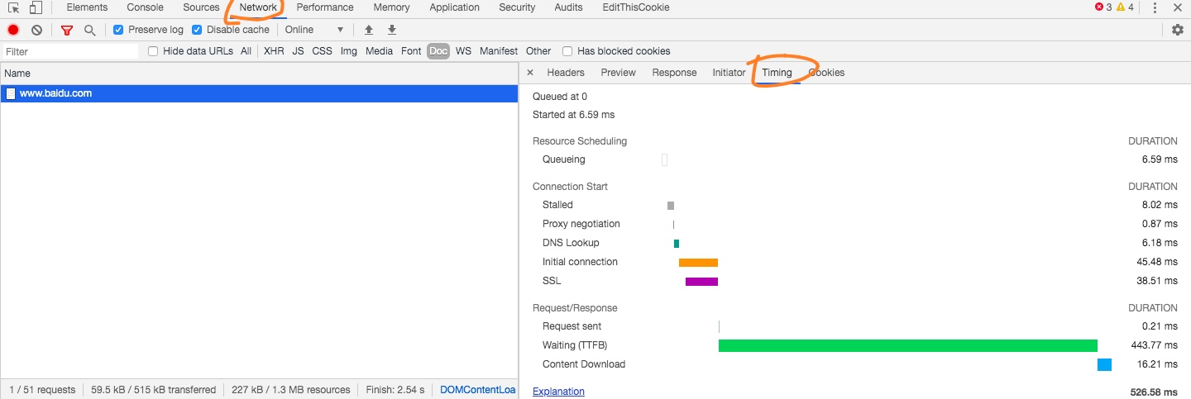Open network settings gear icon
This screenshot has width=1191, height=399.
point(1178,30)
